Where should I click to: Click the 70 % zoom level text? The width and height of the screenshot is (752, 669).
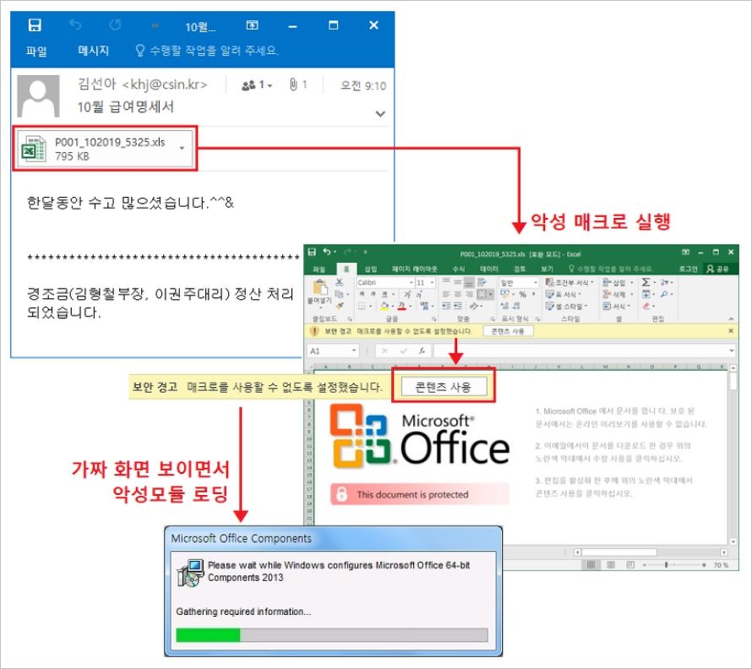pyautogui.click(x=721, y=565)
